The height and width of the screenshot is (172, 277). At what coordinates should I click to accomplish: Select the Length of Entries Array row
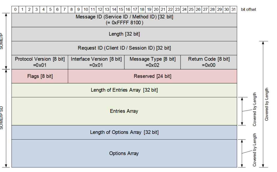click(x=124, y=90)
